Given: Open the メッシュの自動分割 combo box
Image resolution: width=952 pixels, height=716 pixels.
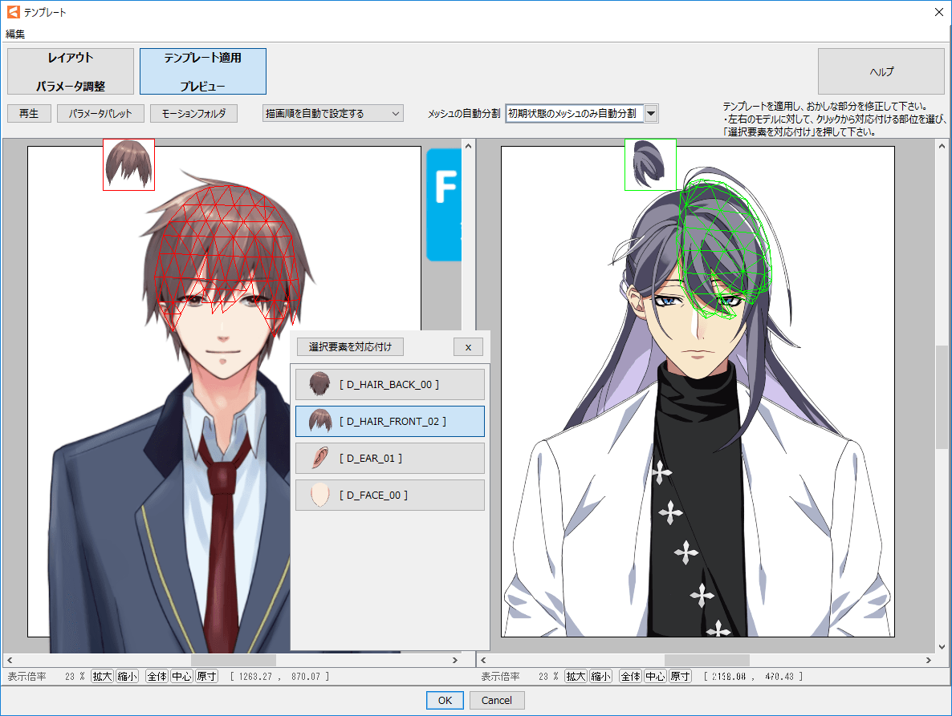Looking at the screenshot, I should tap(575, 114).
